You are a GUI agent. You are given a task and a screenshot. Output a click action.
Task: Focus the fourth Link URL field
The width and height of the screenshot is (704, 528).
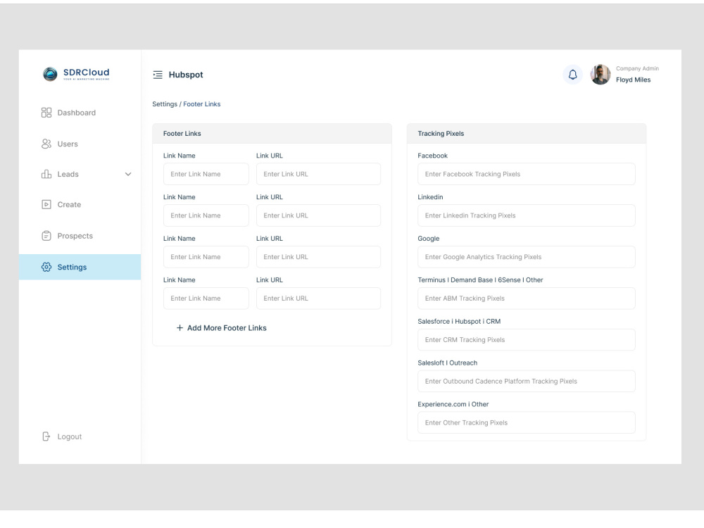[x=318, y=298]
